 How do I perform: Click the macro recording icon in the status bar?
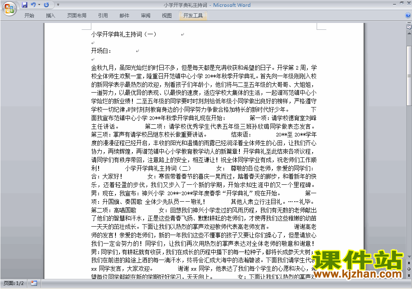(x=34, y=283)
